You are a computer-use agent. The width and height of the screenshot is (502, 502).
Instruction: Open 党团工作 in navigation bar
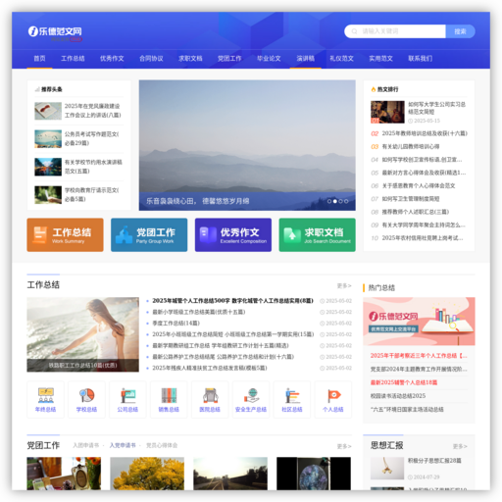(x=229, y=59)
